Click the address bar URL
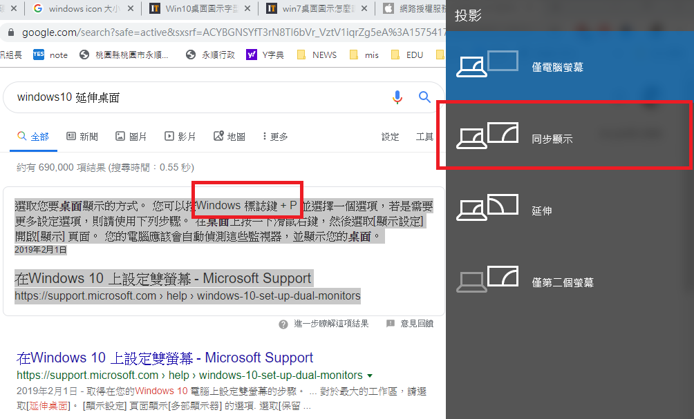The image size is (694, 419). [x=234, y=32]
